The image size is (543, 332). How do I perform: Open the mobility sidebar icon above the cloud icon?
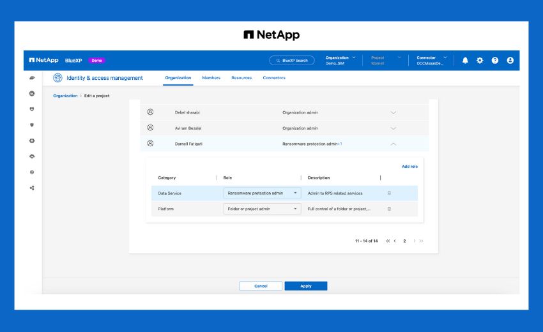tap(32, 140)
